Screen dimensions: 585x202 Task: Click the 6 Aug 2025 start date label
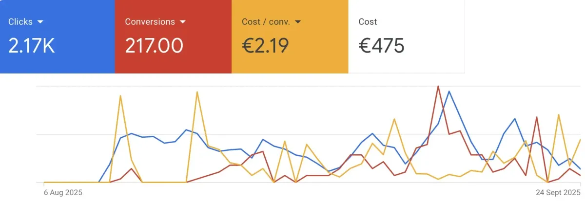(x=63, y=192)
